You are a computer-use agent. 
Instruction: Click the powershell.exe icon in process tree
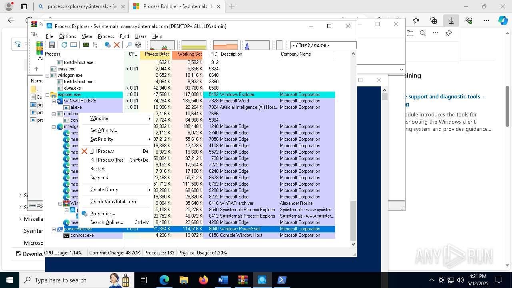(x=60, y=229)
